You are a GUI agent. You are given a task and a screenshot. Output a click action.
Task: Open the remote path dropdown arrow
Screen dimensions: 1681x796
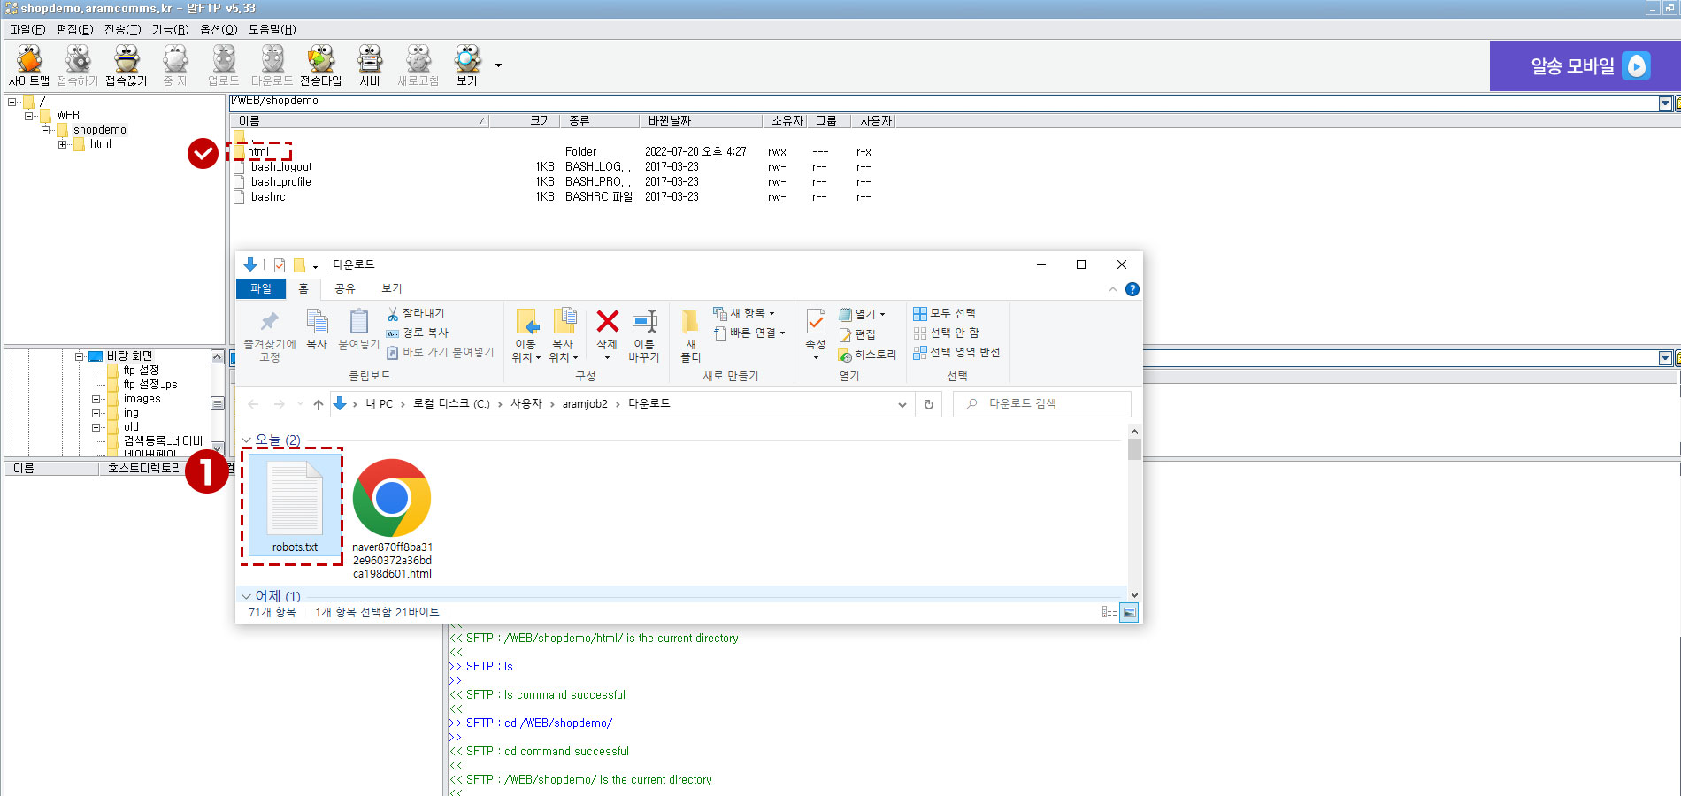point(1665,103)
